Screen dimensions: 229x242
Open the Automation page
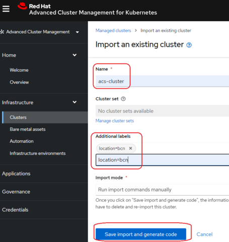click(x=22, y=141)
